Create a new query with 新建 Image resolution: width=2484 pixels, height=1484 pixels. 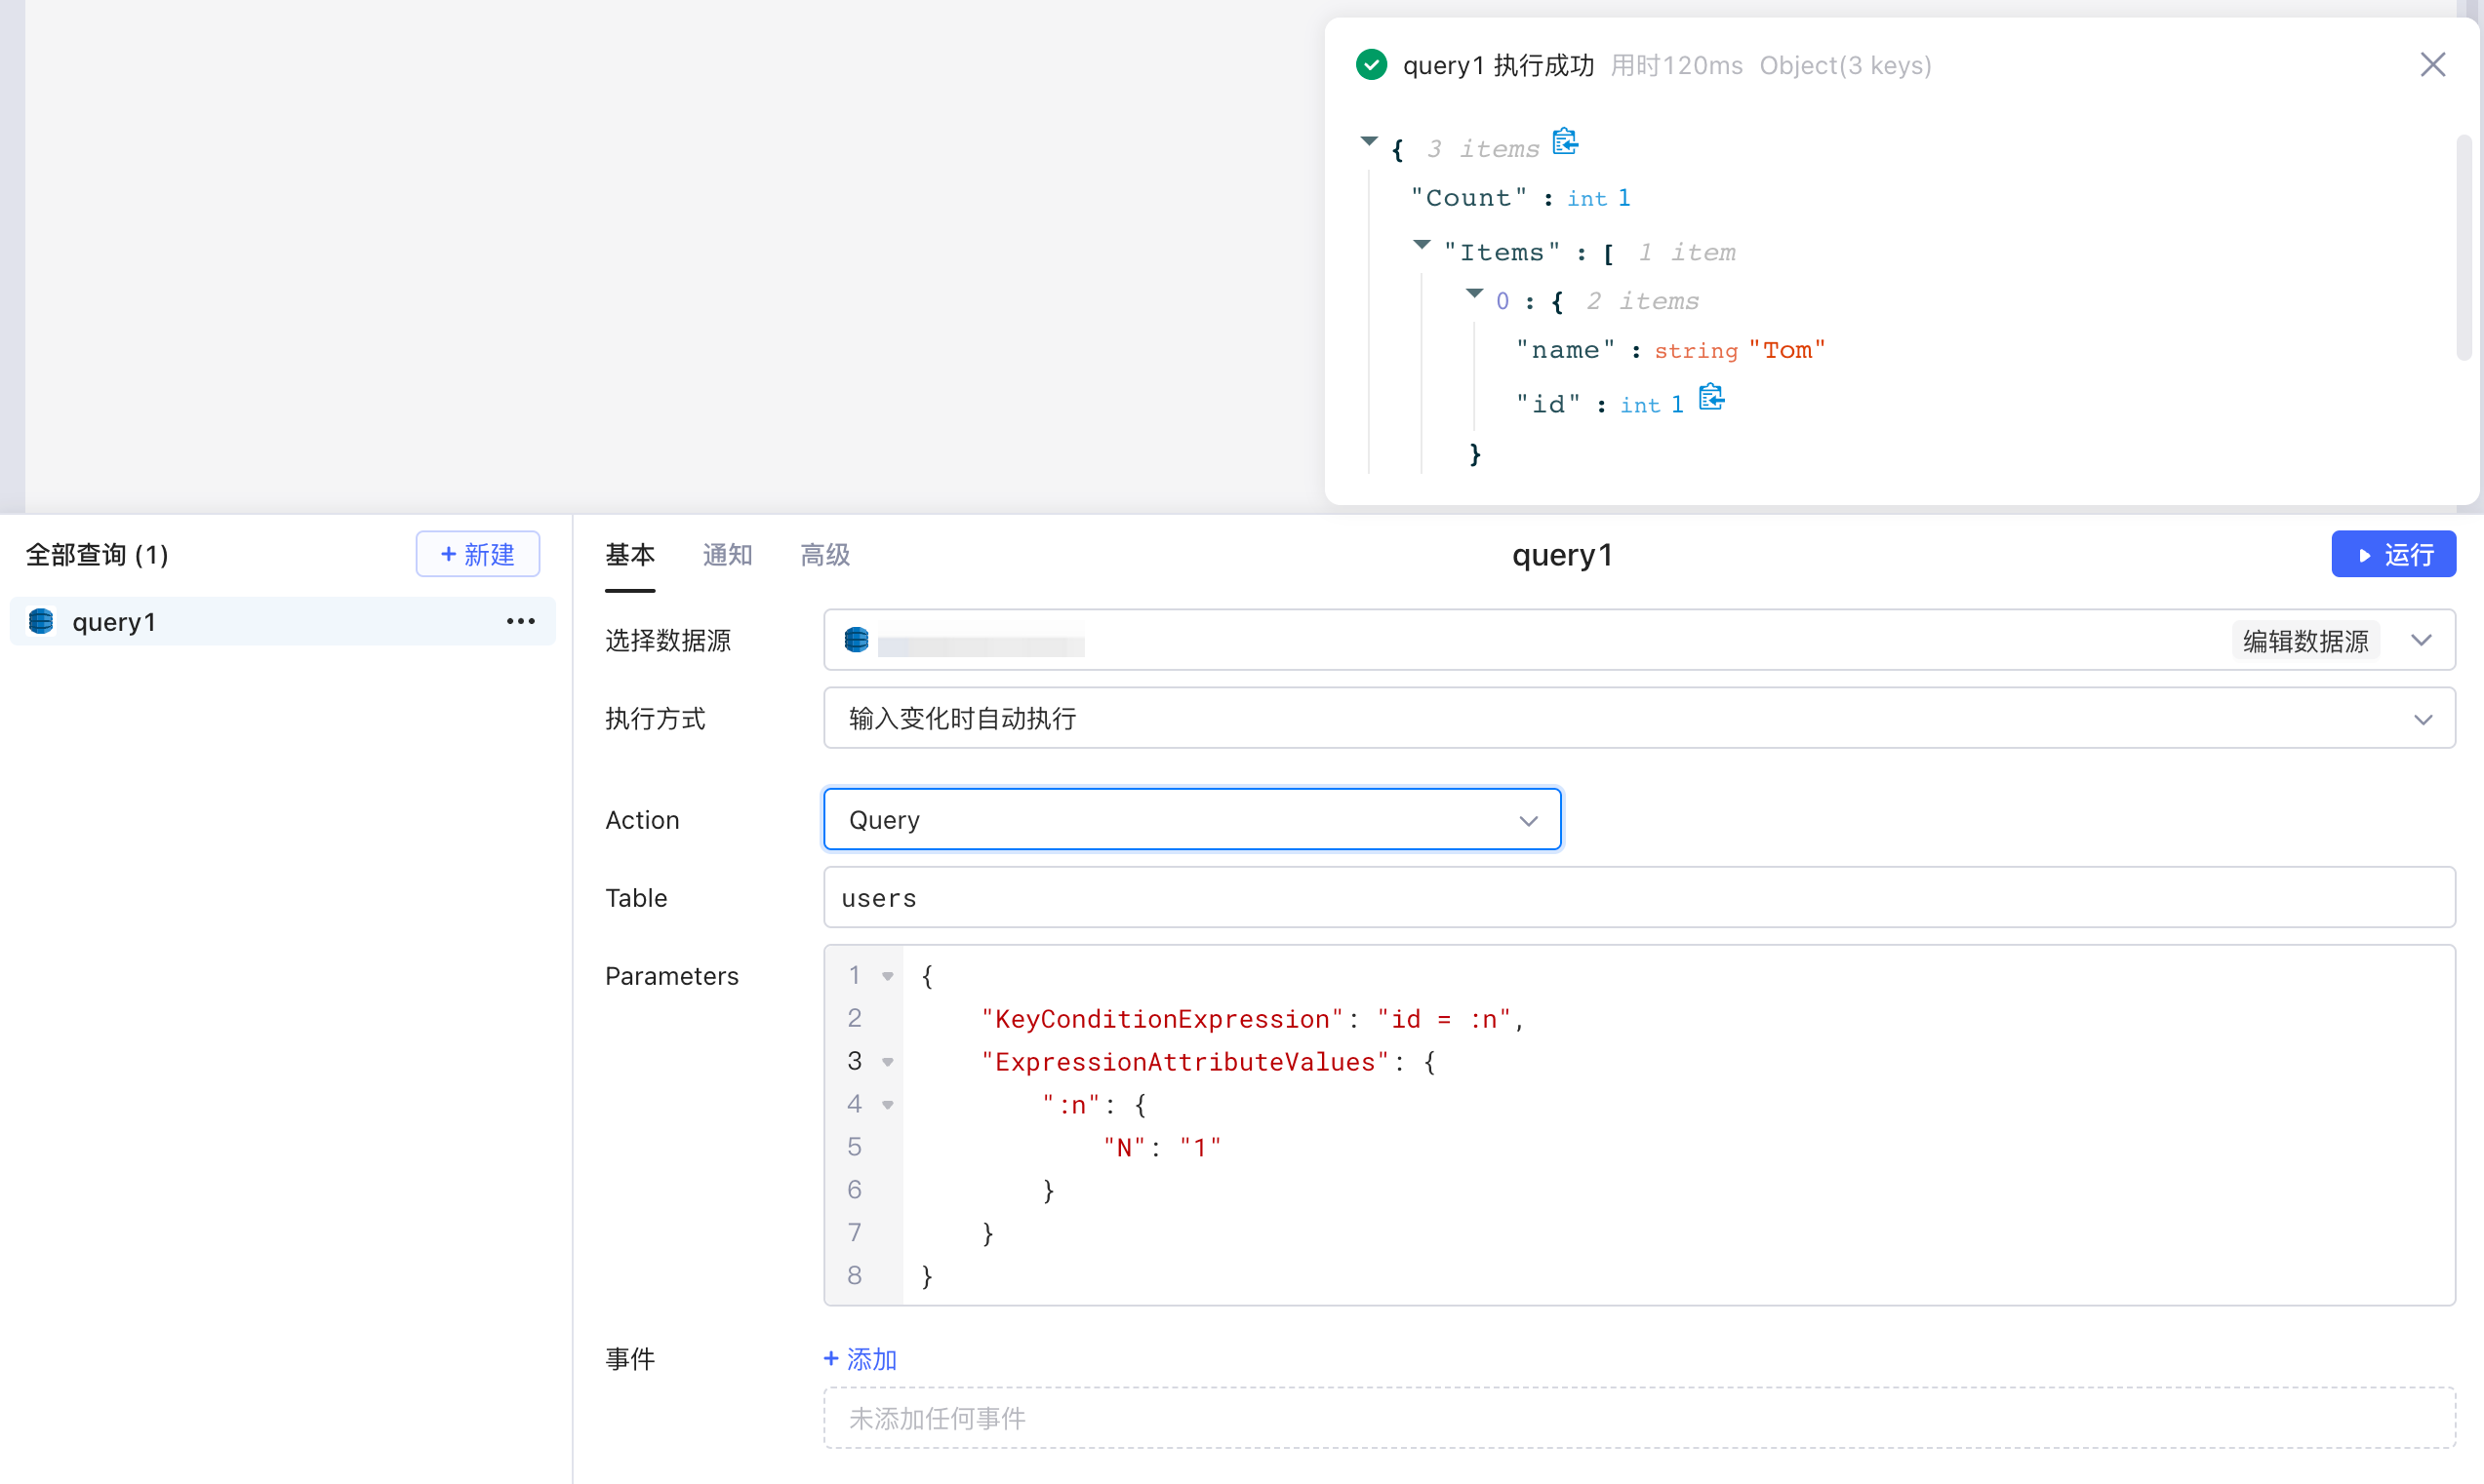(x=477, y=554)
